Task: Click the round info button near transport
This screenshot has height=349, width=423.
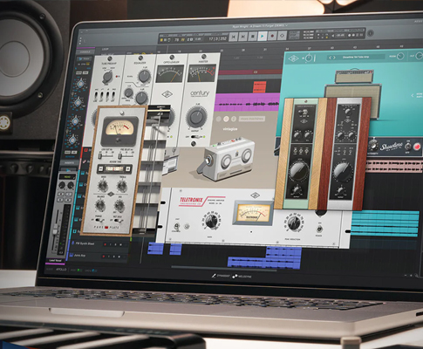Action: click(x=370, y=33)
